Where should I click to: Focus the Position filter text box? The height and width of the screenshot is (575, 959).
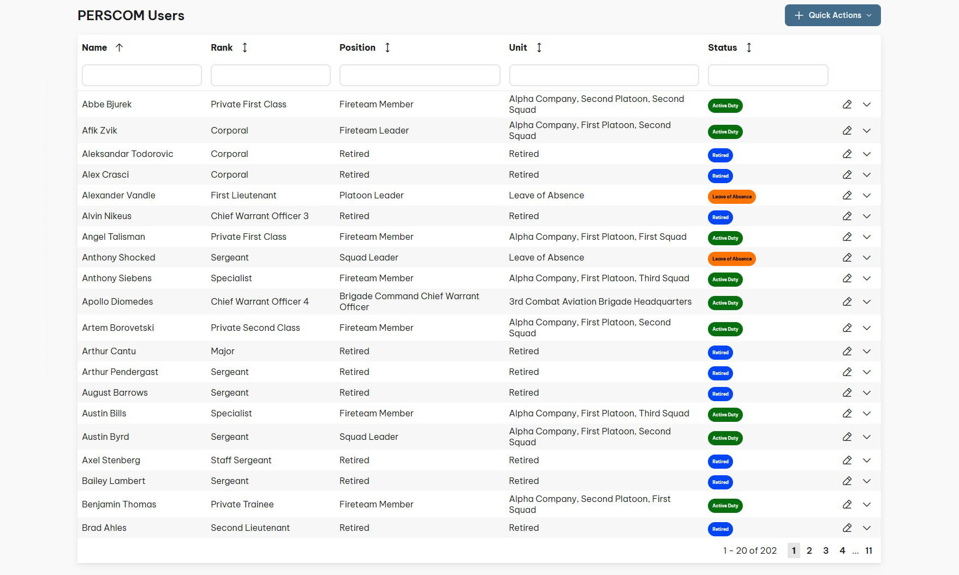pyautogui.click(x=419, y=75)
